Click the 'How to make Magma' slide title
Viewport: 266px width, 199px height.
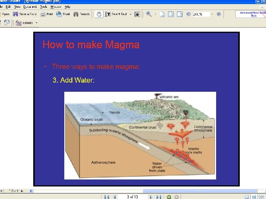[x=91, y=45]
